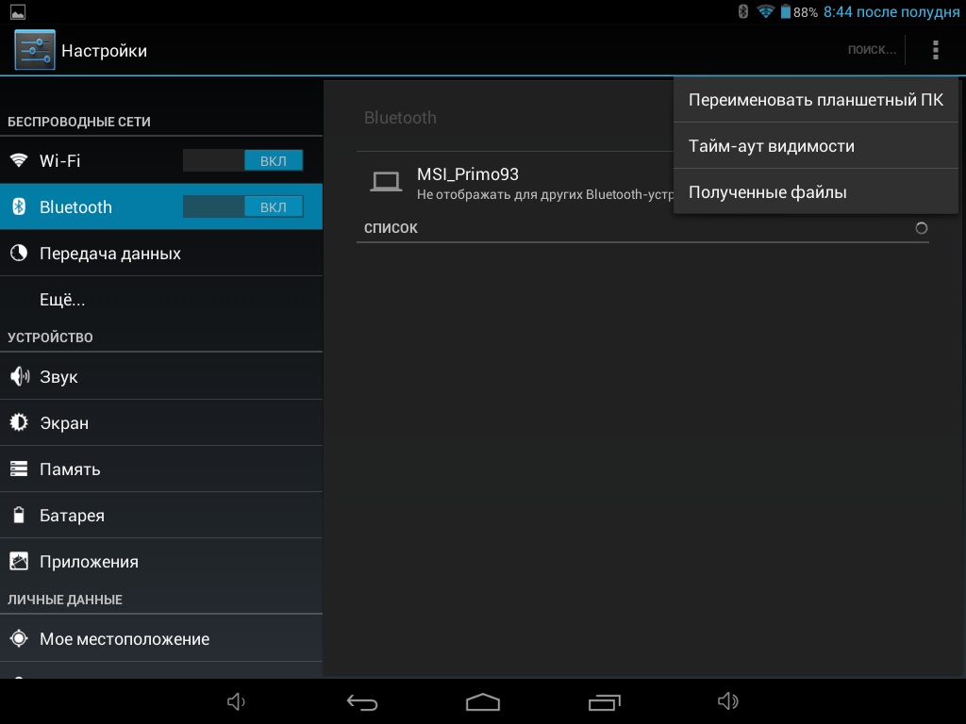
Task: Open Полученные файлы menu entry
Action: coord(815,192)
